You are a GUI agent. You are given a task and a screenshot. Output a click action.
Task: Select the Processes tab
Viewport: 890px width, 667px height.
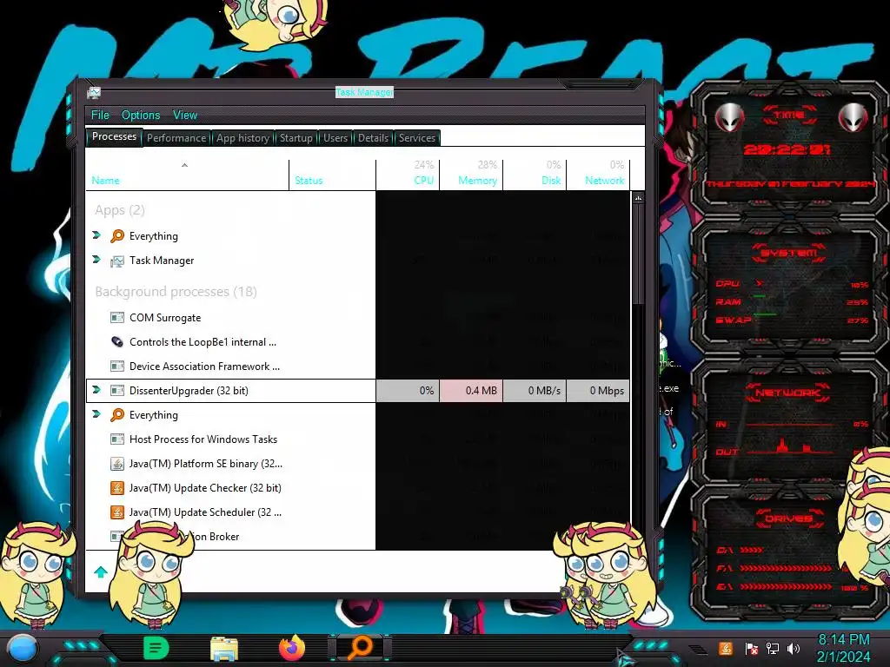tap(114, 136)
